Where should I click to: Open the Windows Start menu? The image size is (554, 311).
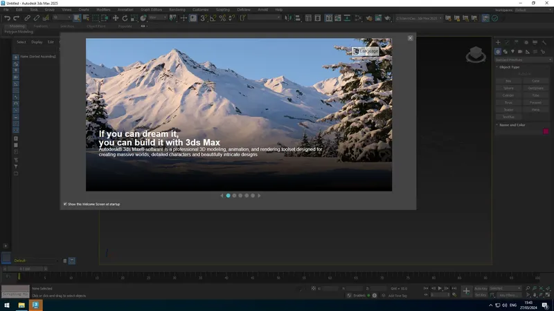pos(7,305)
